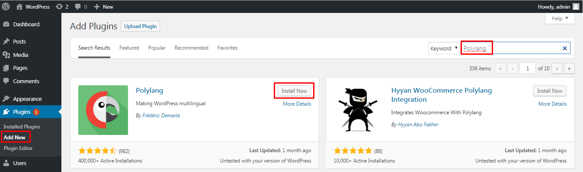Open author link Hyyan Abo Fakher
The width and height of the screenshot is (583, 172).
[419, 125]
